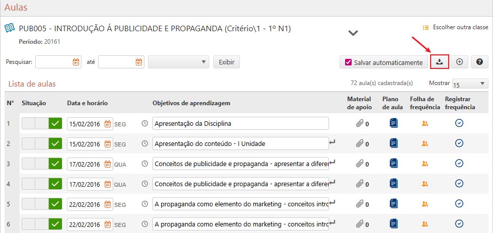Click clock time icon for lesson 4
Image resolution: width=493 pixels, height=233 pixels.
(145, 184)
